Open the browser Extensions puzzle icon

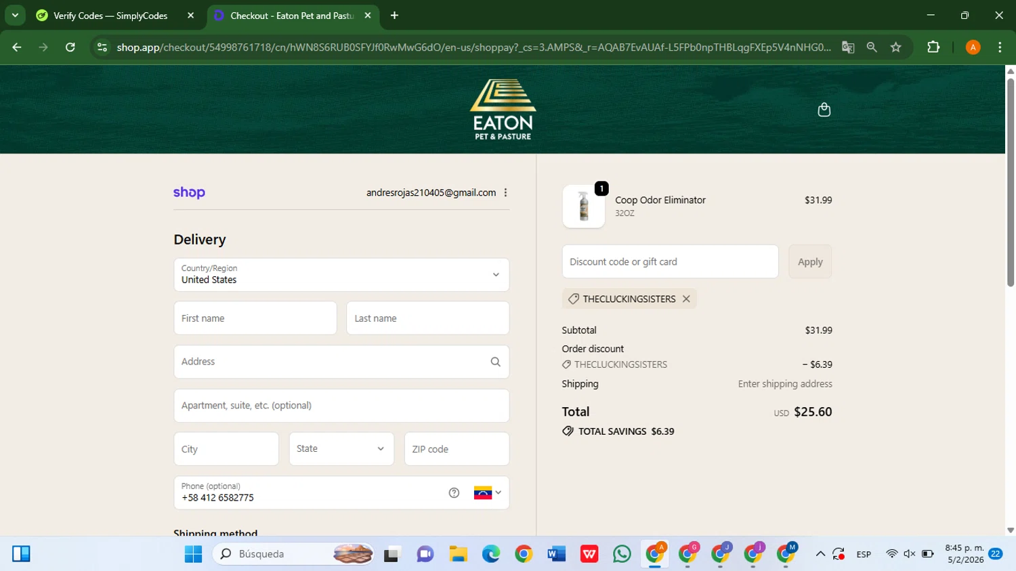pos(933,47)
